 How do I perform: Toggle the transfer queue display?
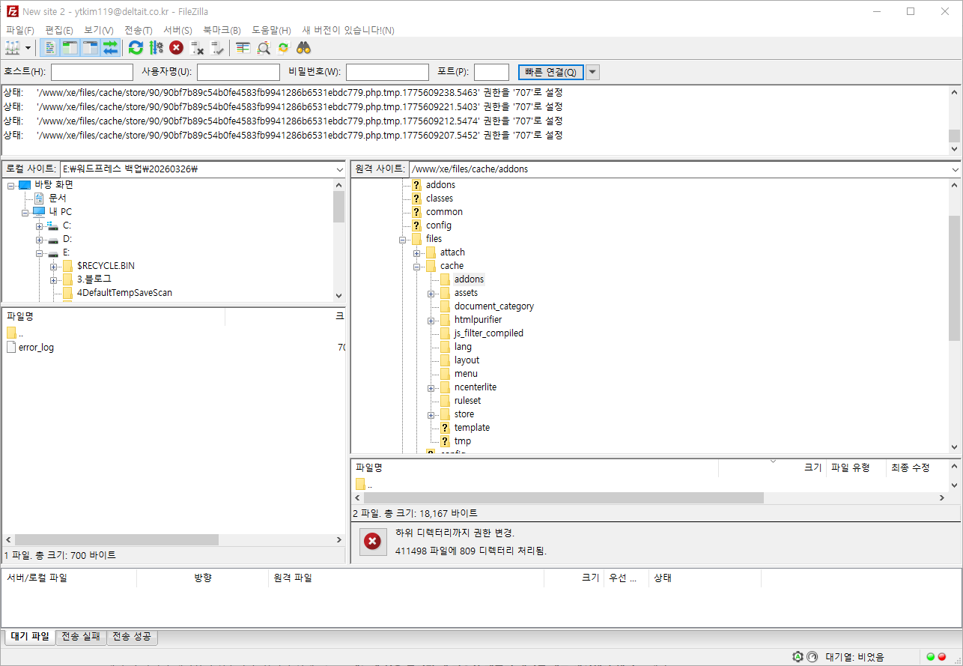pyautogui.click(x=111, y=48)
